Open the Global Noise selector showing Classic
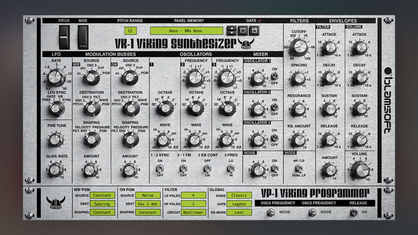The width and height of the screenshot is (418, 235). coord(239,195)
